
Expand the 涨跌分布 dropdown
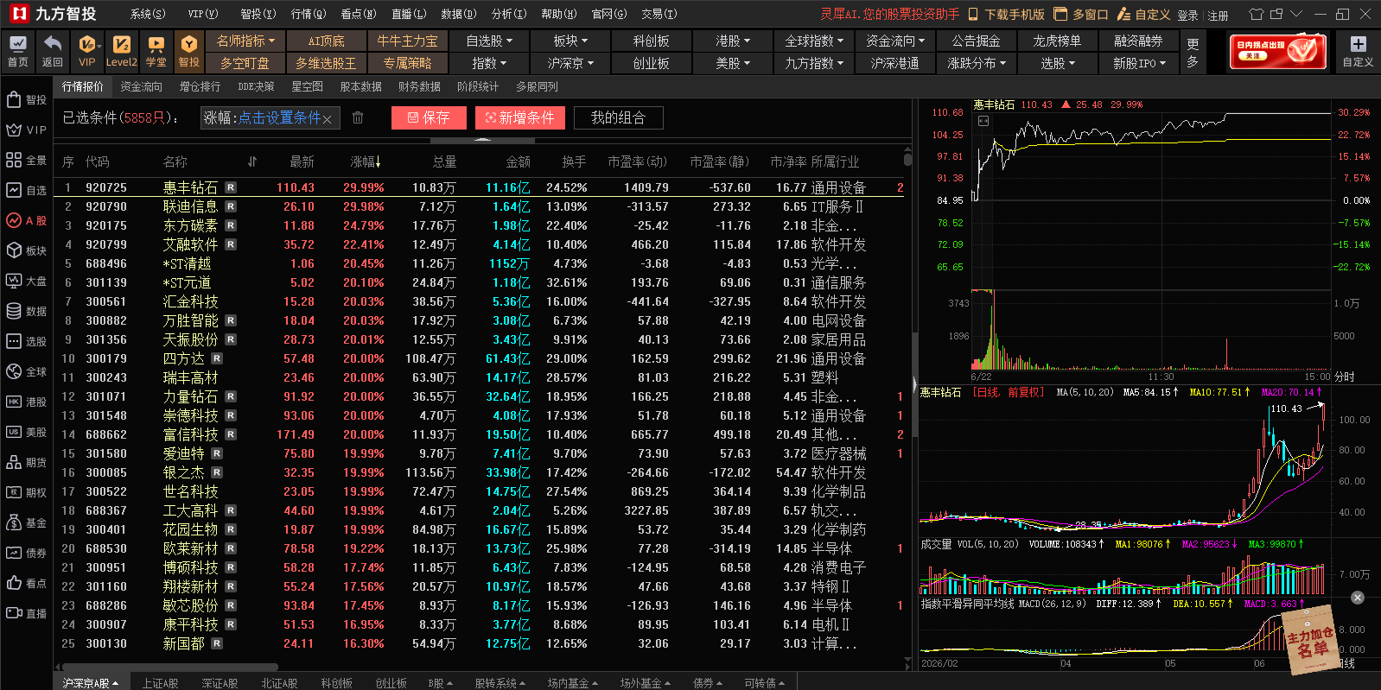coord(977,63)
